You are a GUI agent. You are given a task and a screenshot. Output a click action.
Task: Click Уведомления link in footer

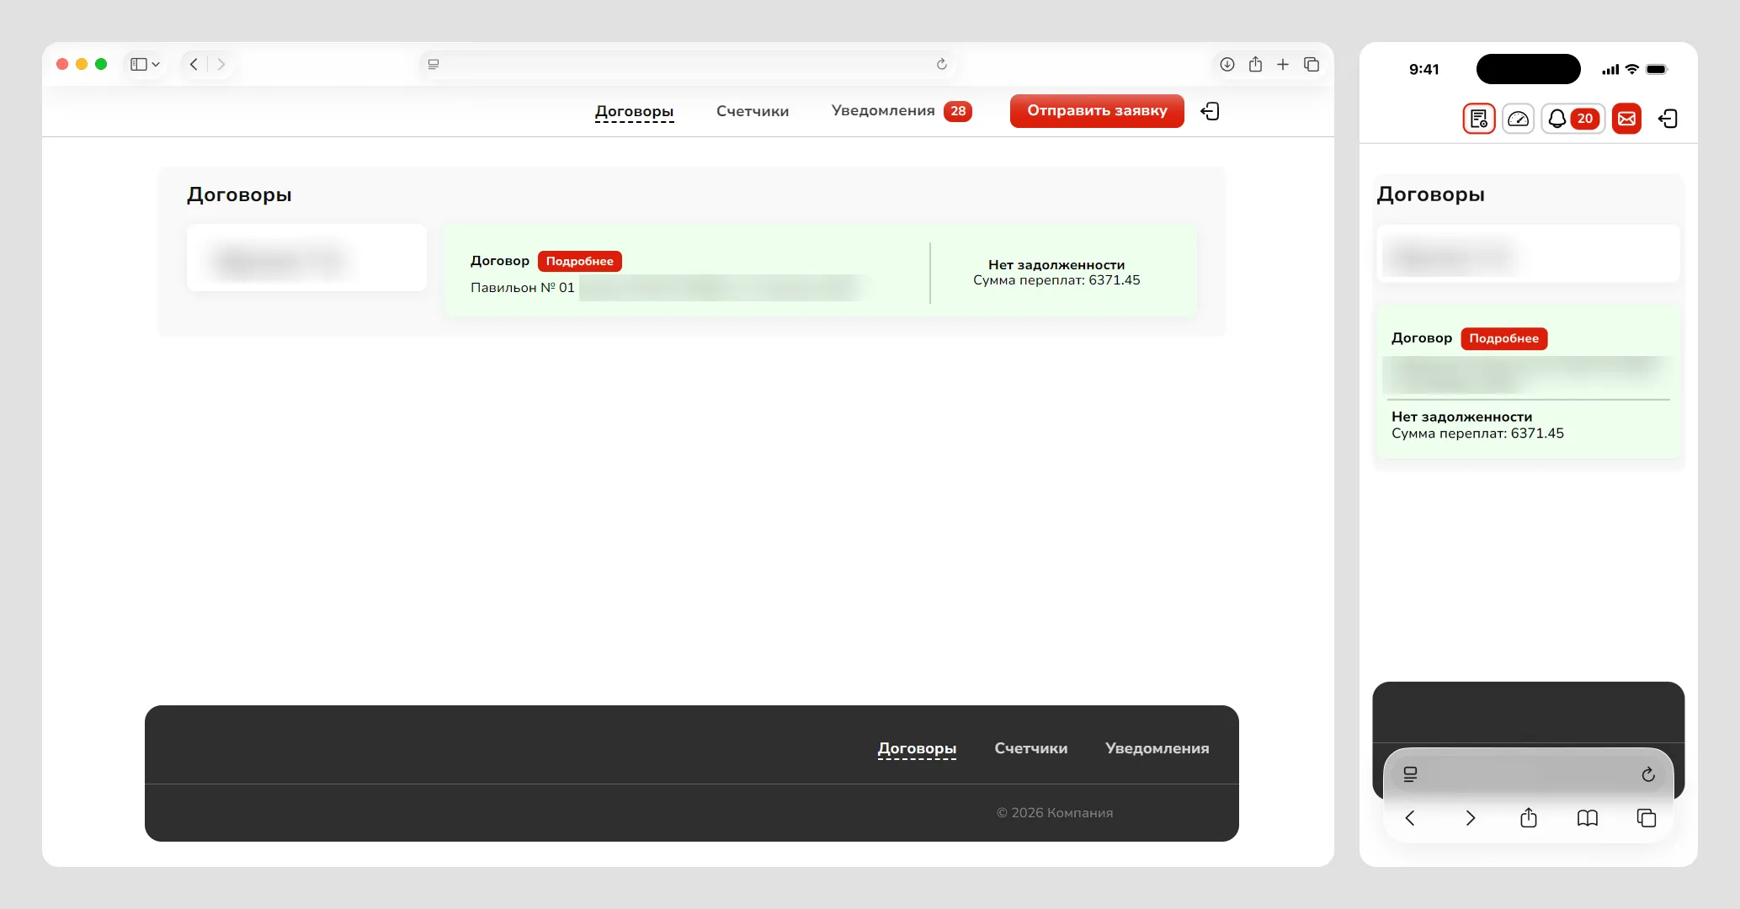[x=1157, y=748]
